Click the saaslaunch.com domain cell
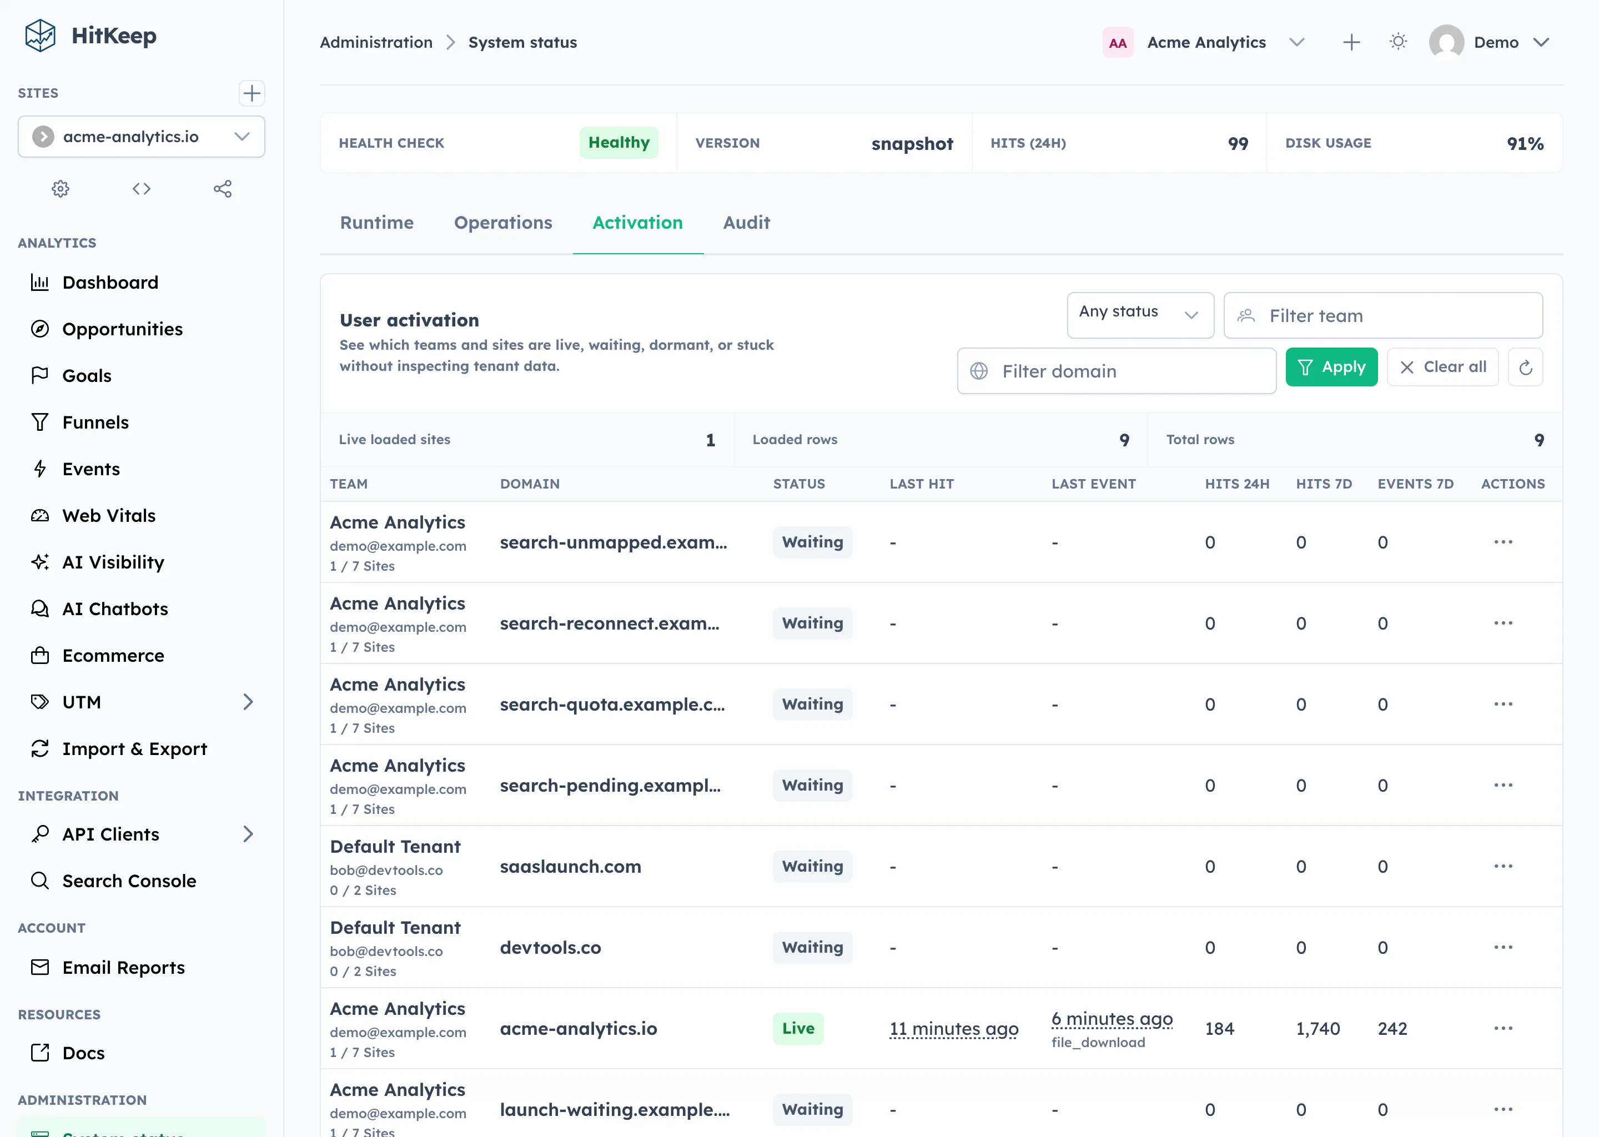This screenshot has height=1137, width=1599. 571,867
